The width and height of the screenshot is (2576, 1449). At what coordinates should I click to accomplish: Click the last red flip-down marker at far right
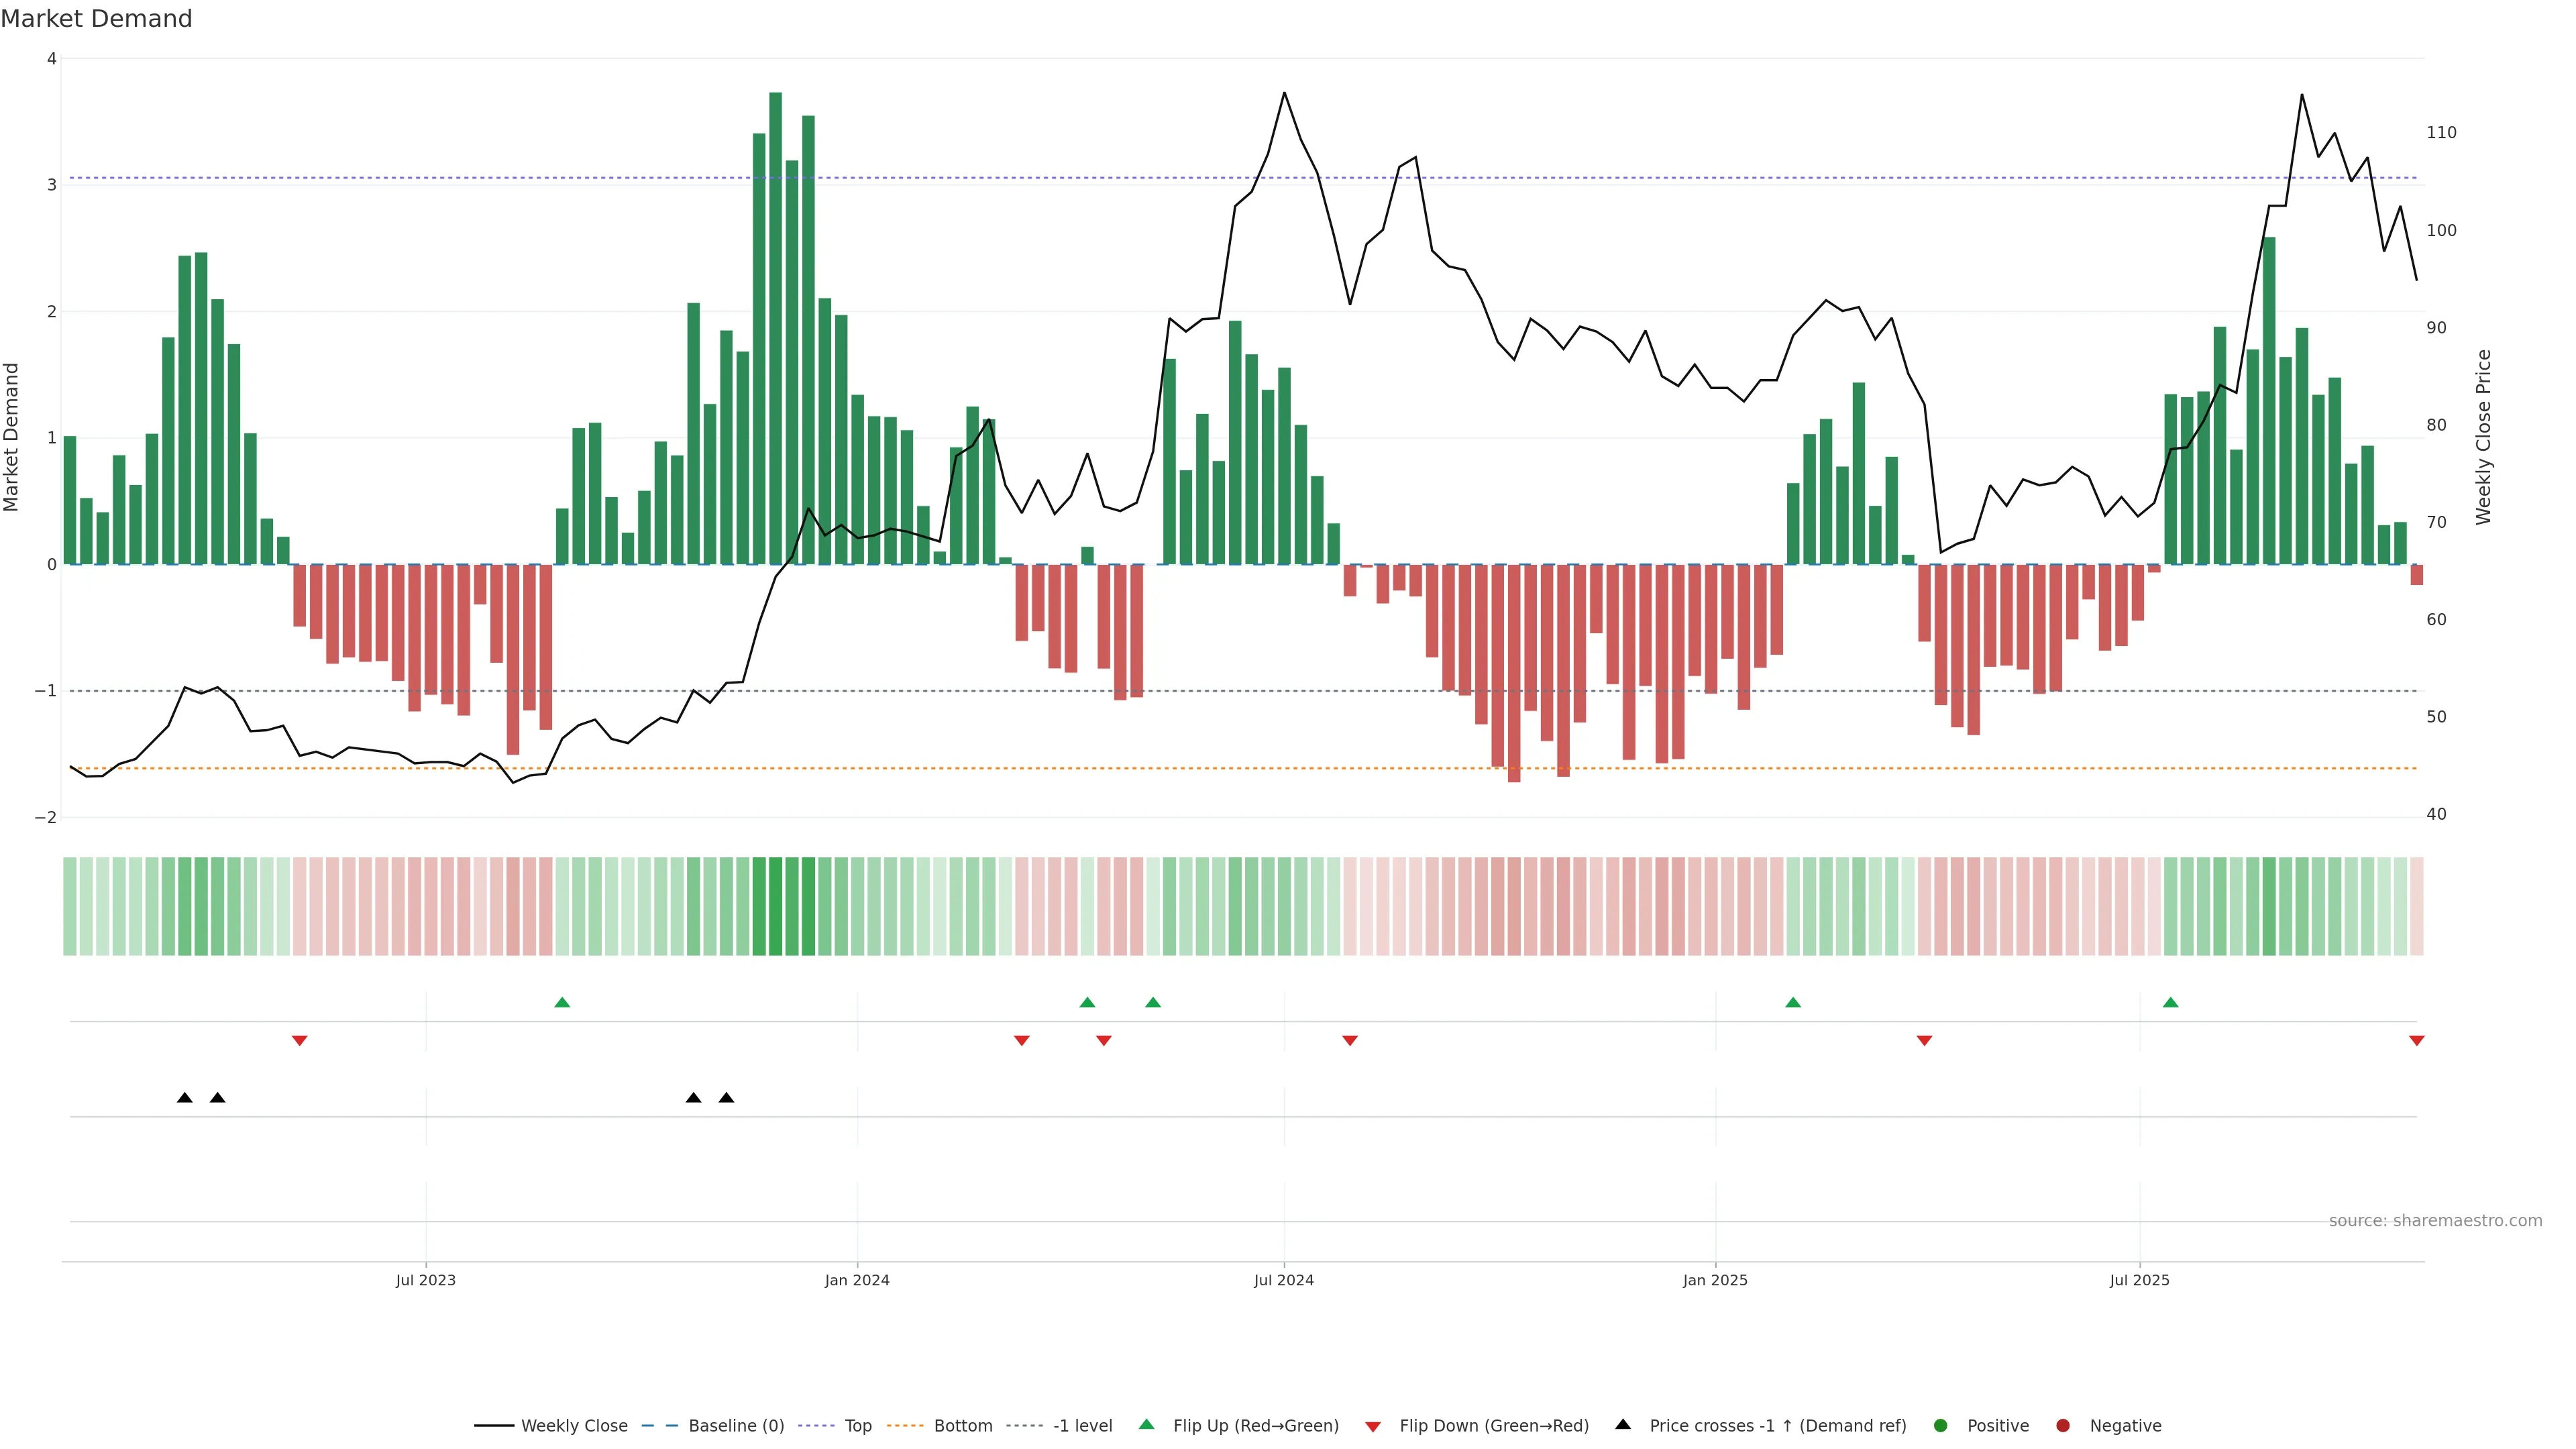(x=2417, y=1041)
